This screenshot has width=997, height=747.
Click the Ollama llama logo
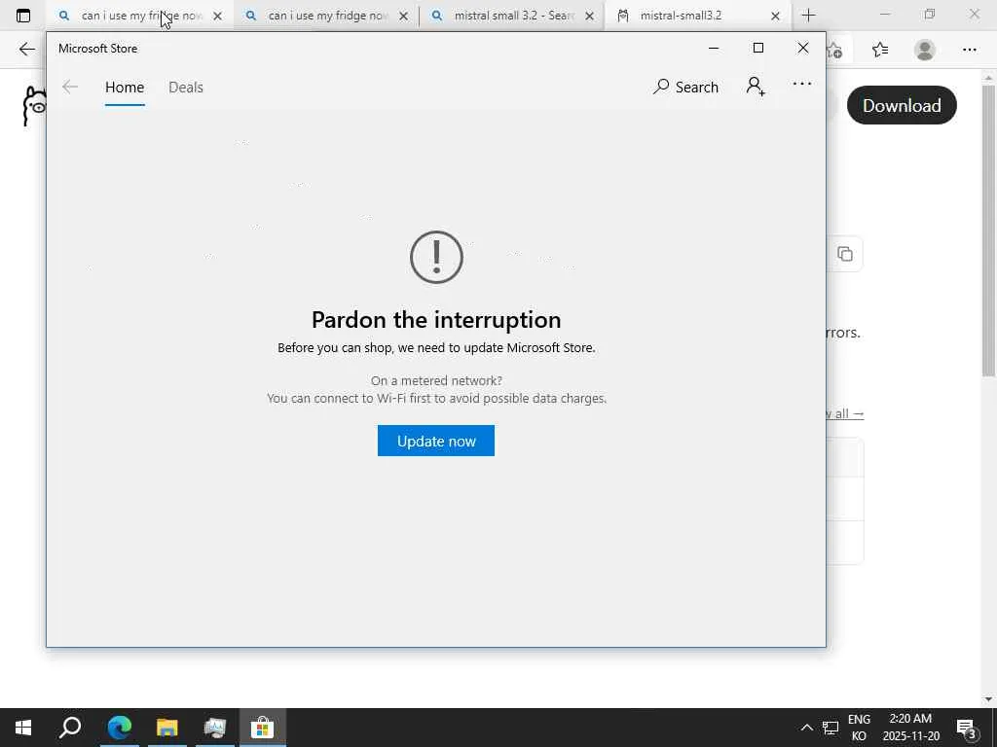click(34, 106)
